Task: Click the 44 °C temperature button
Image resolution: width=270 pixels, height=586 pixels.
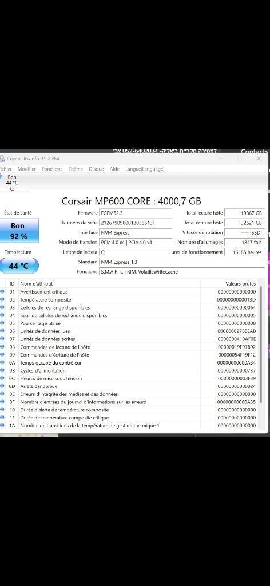Action: (19, 266)
